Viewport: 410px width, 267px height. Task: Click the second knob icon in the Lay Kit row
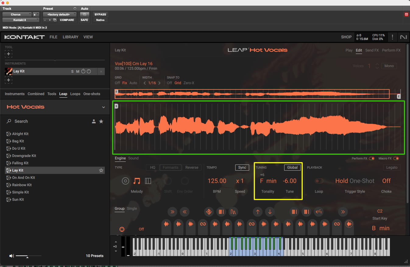tap(89, 71)
